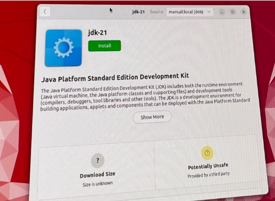Open the Download Size info tile
The image size is (275, 201).
tap(97, 171)
